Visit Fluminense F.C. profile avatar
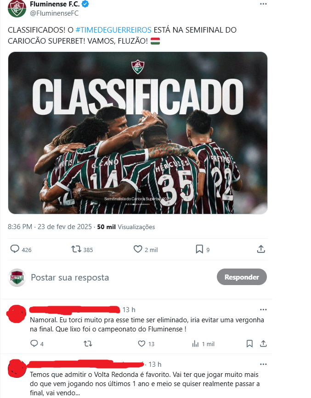 click(17, 9)
